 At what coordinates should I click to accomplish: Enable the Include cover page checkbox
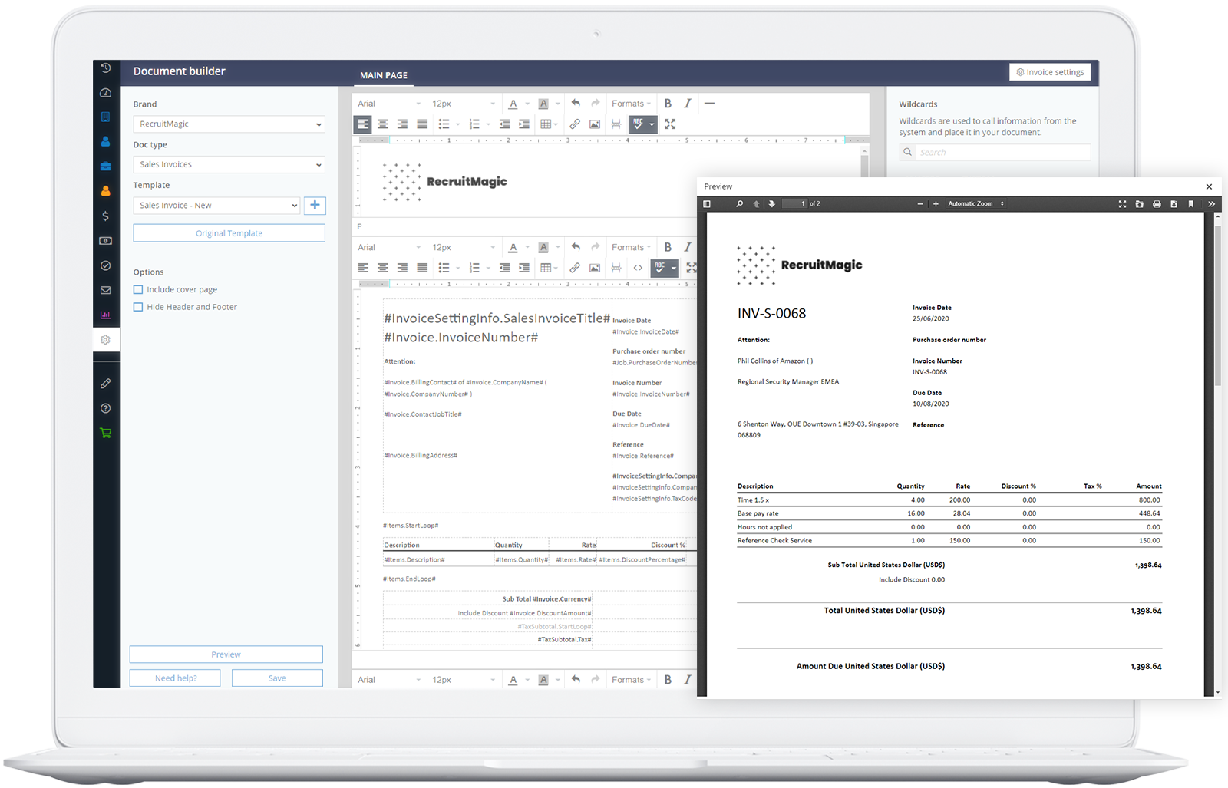[138, 289]
